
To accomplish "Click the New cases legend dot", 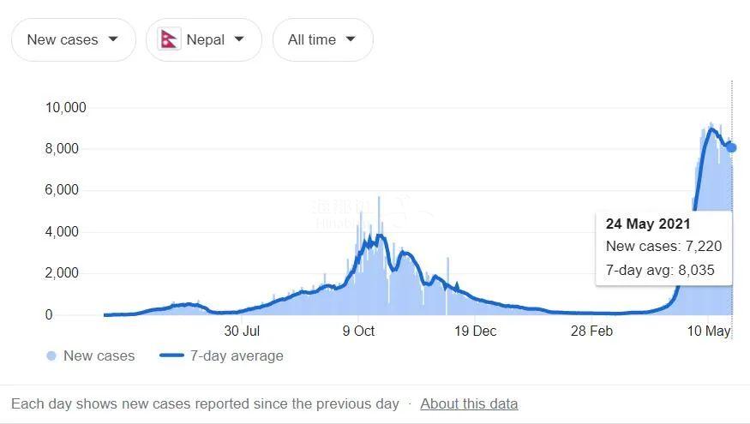I will pyautogui.click(x=51, y=355).
